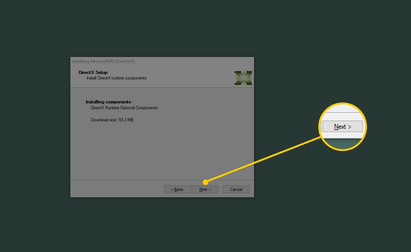The width and height of the screenshot is (411, 252).
Task: Go back using the Back button
Action: [x=177, y=189]
